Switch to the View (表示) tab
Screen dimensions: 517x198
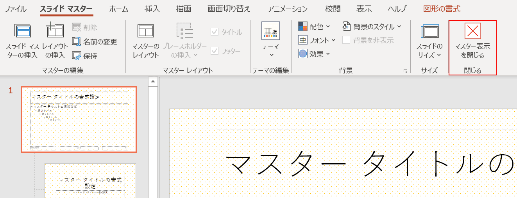coord(364,9)
